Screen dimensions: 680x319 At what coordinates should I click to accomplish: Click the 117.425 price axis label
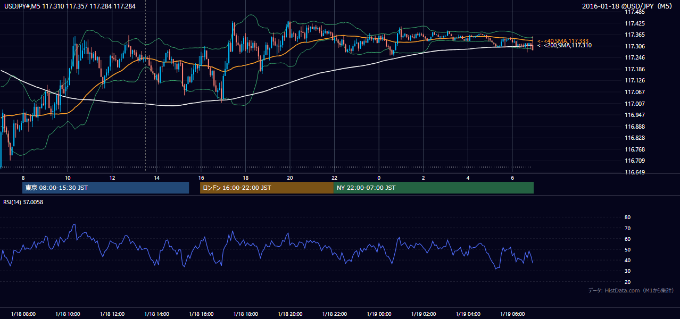click(x=635, y=23)
